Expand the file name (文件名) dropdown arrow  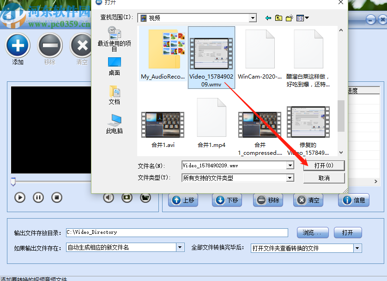[x=290, y=165]
